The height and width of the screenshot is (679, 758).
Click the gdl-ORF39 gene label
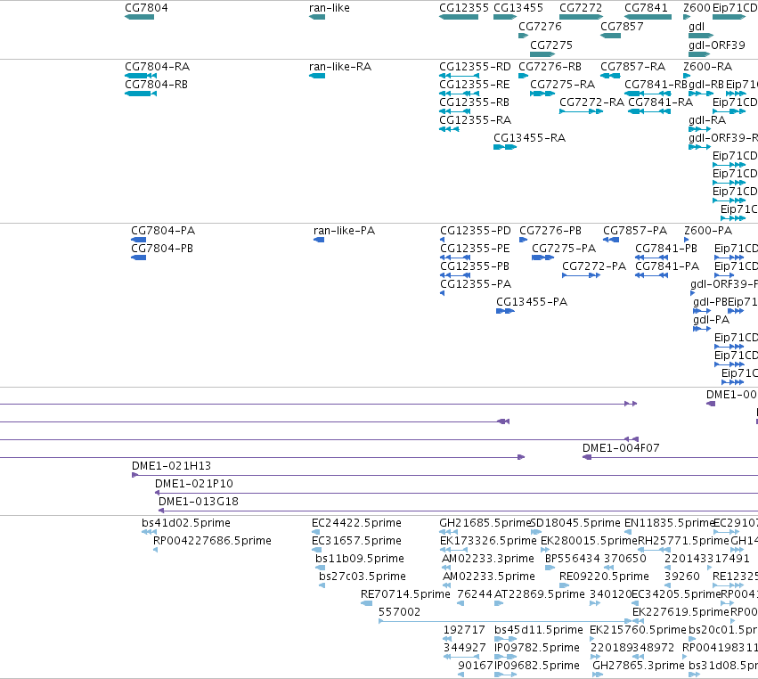point(717,45)
